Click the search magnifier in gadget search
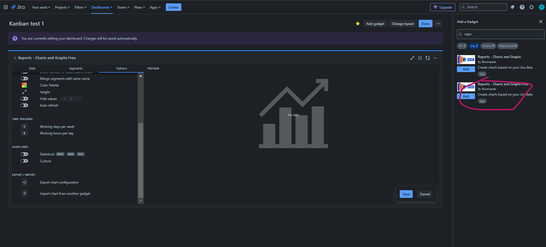The image size is (546, 247). 461,34
